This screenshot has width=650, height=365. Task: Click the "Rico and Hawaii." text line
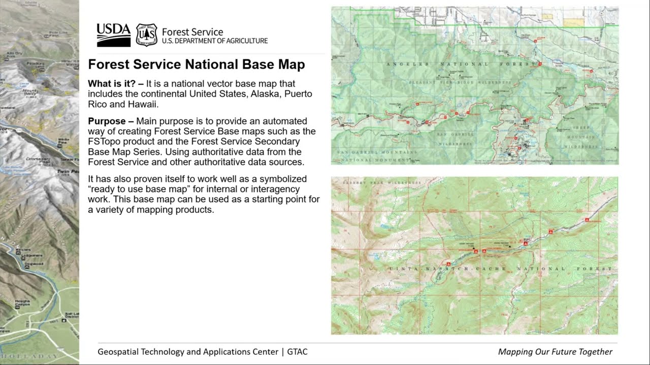[x=123, y=104]
